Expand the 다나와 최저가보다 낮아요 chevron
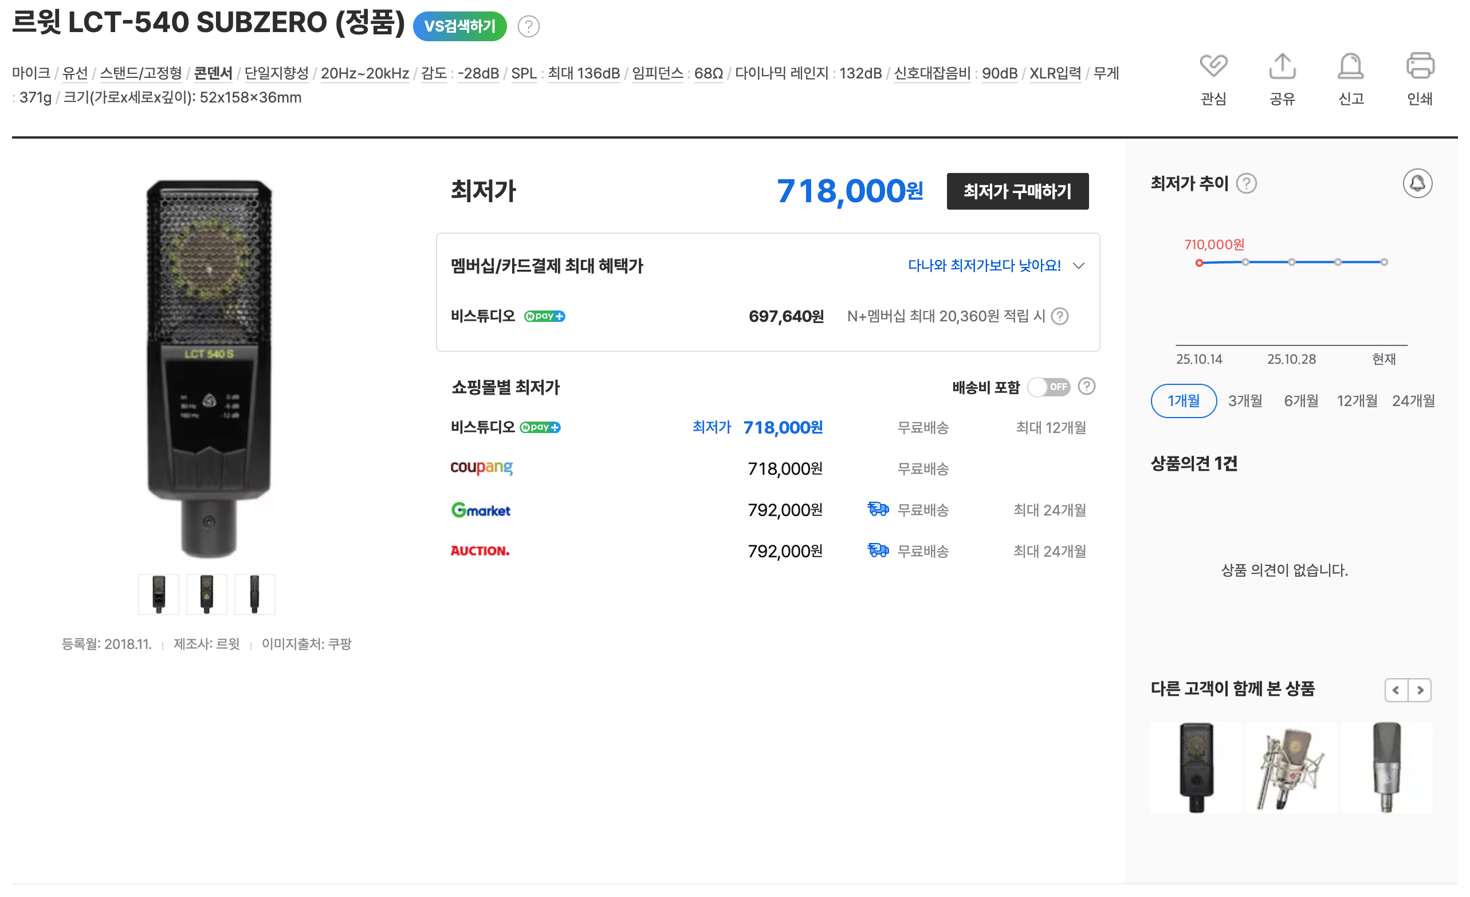This screenshot has height=897, width=1470. coord(1078,266)
